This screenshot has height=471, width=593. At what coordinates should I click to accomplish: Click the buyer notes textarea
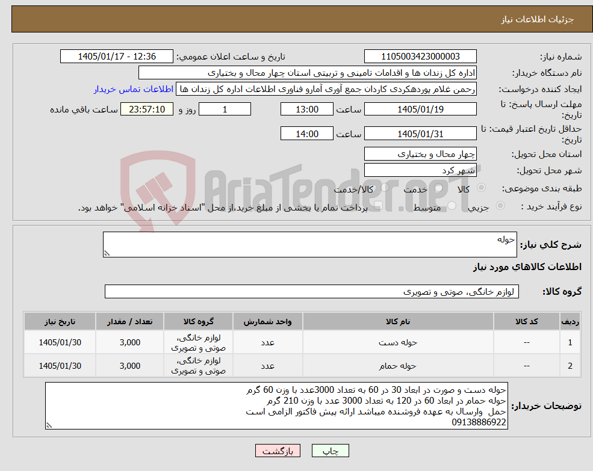(x=276, y=405)
